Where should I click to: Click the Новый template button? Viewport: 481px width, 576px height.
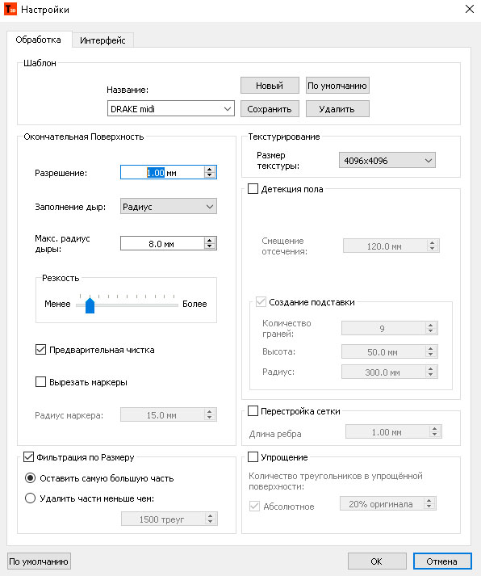click(x=270, y=85)
